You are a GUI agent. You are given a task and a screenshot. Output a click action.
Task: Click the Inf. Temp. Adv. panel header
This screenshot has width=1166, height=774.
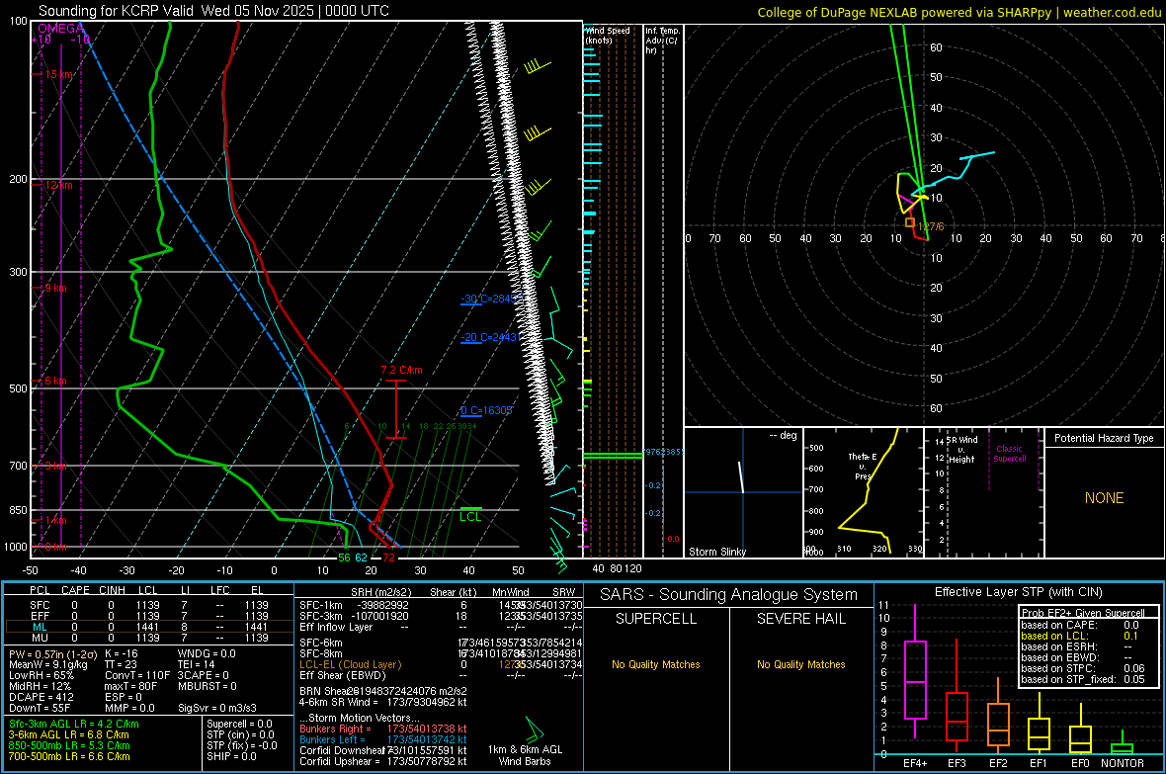click(x=662, y=41)
